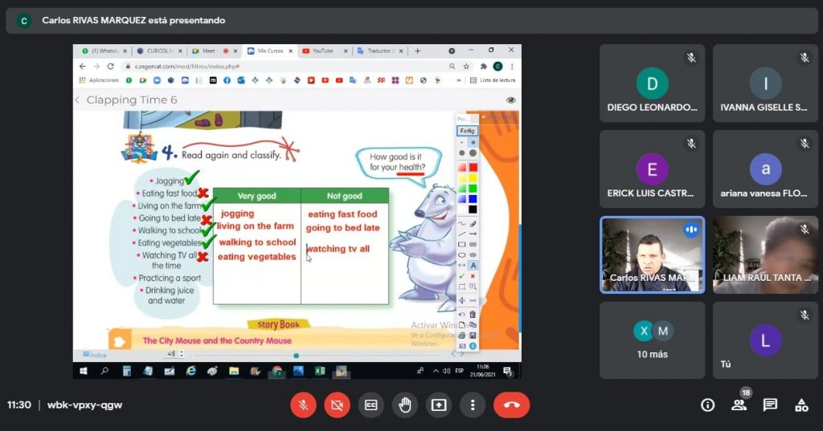Open the '10 más' participants tile
823x431 pixels.
(652, 340)
